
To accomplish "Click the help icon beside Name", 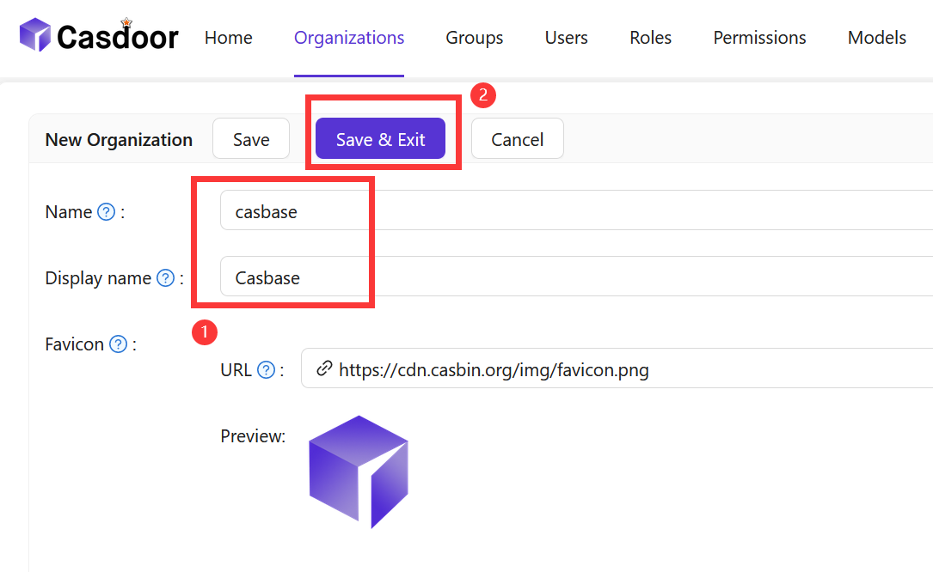I will point(106,212).
